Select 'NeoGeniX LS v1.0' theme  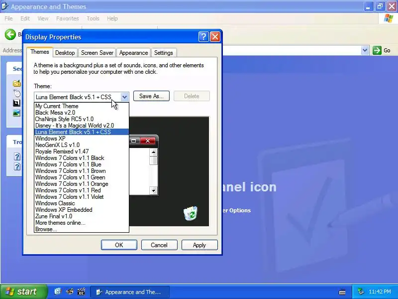(x=82, y=145)
